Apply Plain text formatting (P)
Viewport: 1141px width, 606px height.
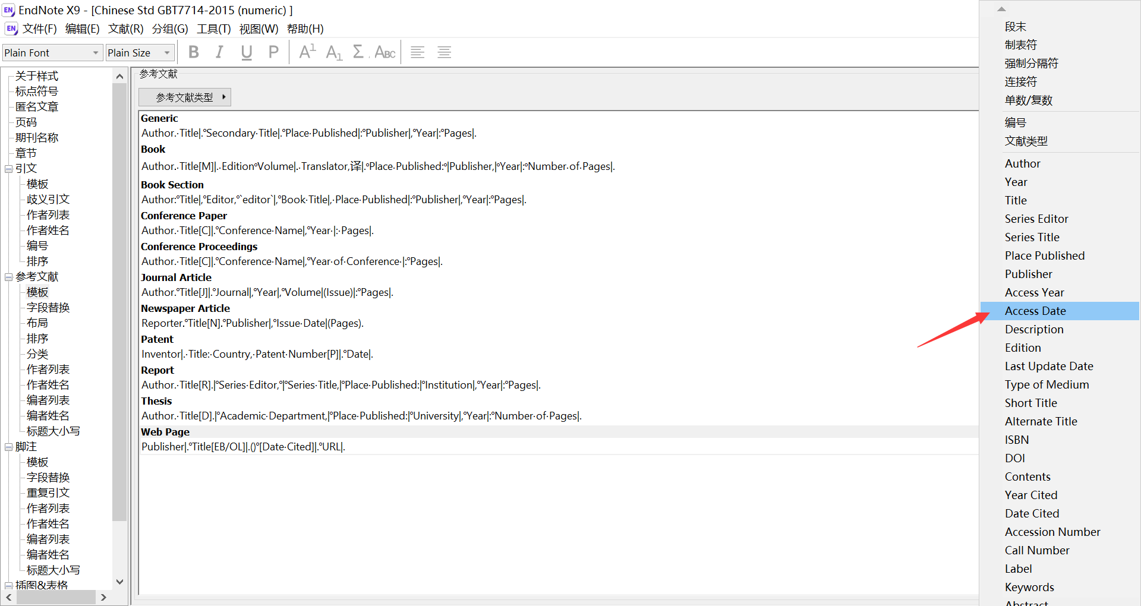[x=273, y=52]
